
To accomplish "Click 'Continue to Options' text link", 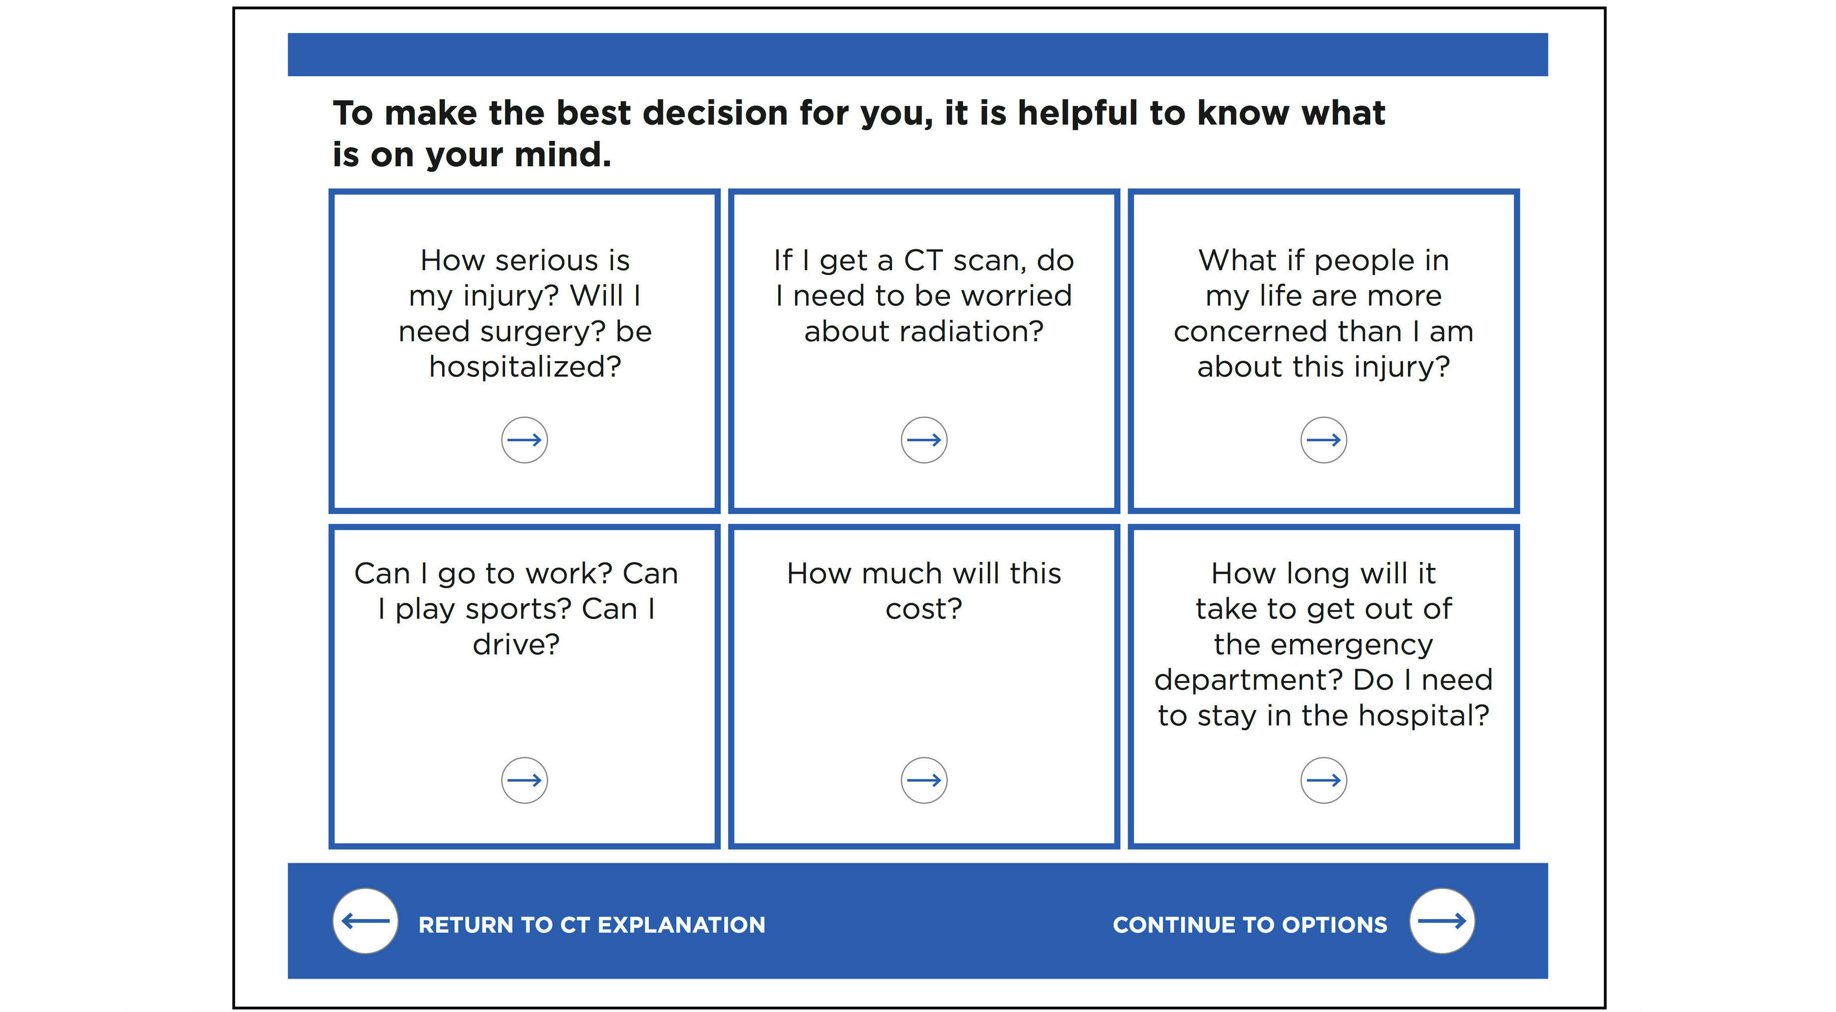I will [x=1250, y=924].
